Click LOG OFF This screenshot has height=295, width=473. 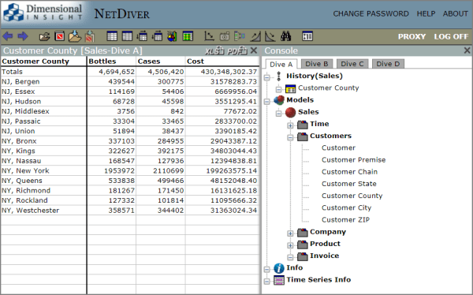pos(451,36)
